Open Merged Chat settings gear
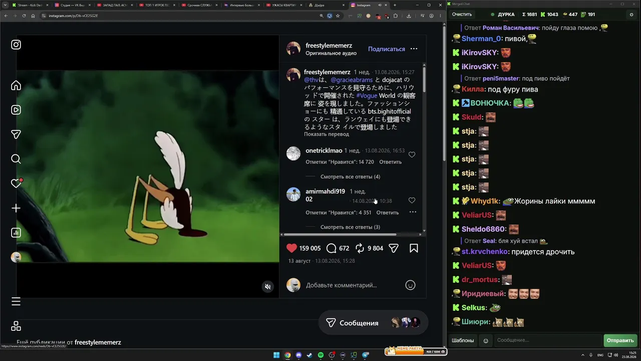 point(631,15)
